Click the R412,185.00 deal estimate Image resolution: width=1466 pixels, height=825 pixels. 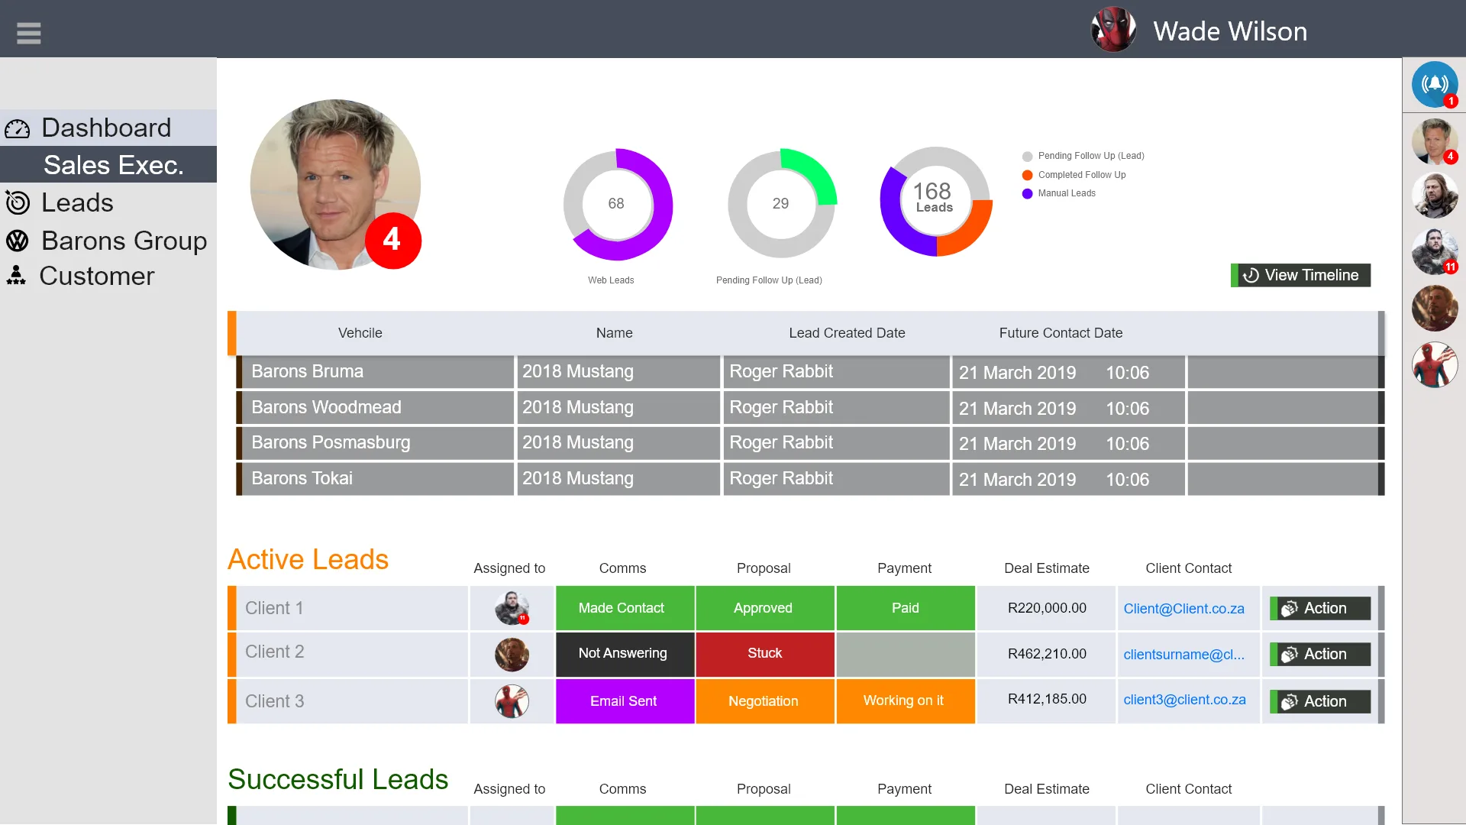point(1047,700)
